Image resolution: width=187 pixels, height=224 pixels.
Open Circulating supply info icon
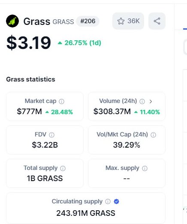[x=108, y=201]
